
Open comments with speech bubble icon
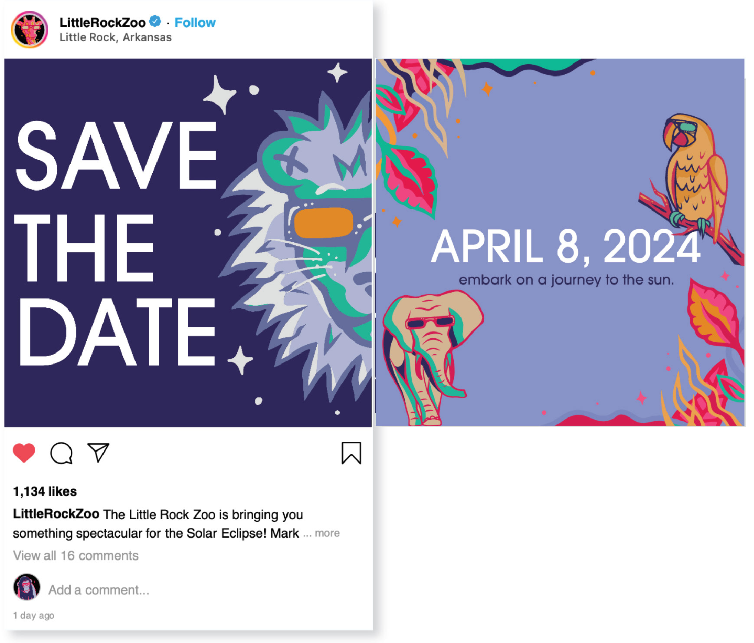coord(61,453)
